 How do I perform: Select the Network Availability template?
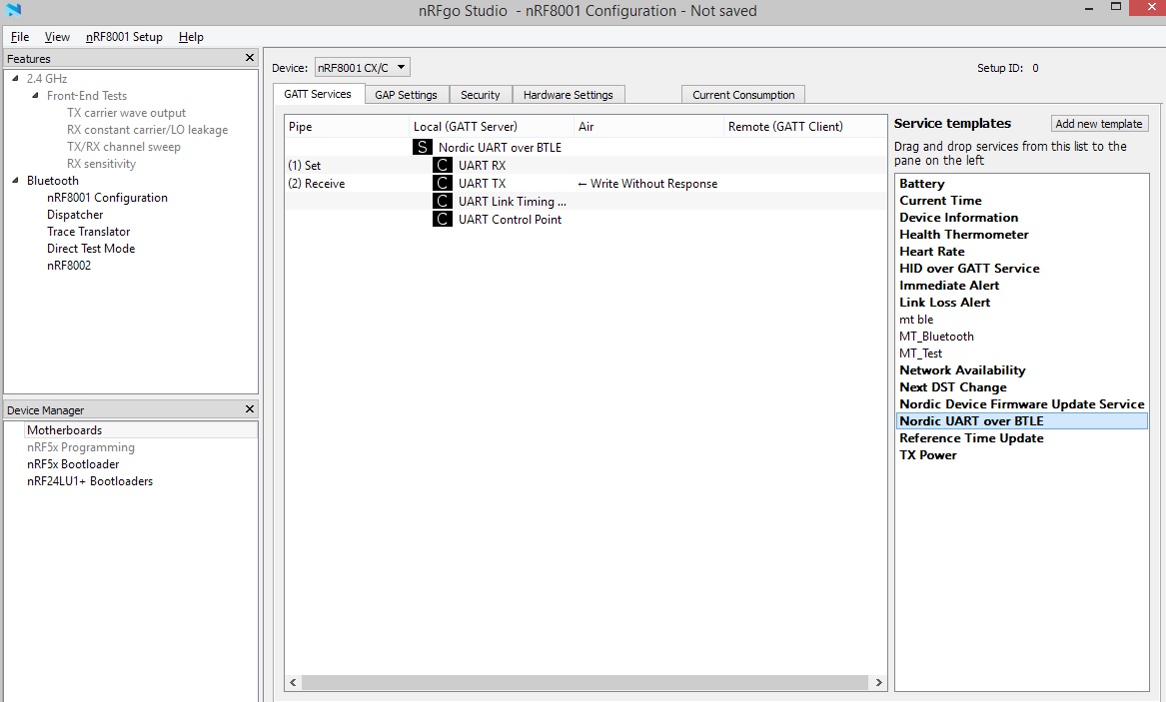click(962, 370)
